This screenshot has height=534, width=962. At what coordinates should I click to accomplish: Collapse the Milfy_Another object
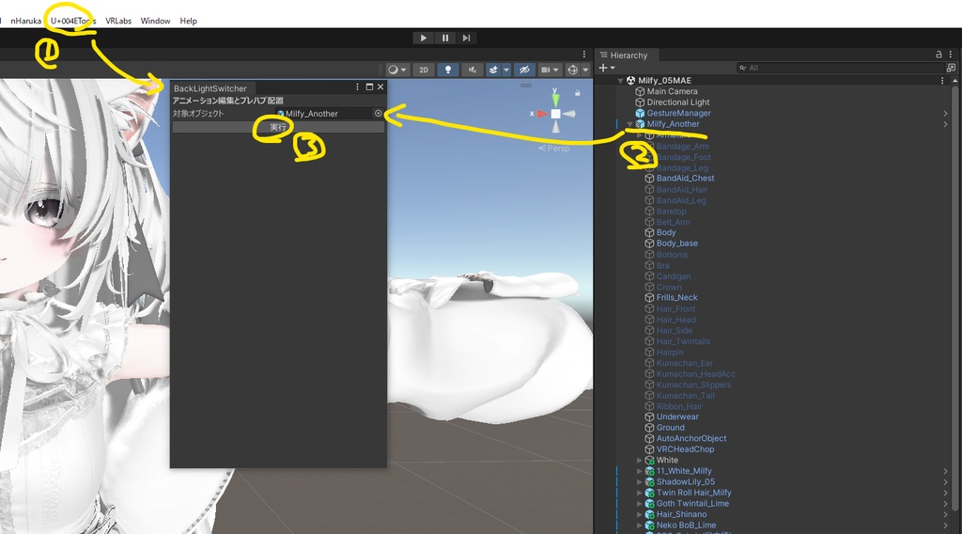pyautogui.click(x=629, y=124)
